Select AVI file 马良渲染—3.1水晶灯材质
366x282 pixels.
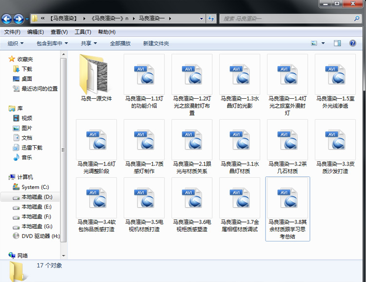click(x=240, y=147)
